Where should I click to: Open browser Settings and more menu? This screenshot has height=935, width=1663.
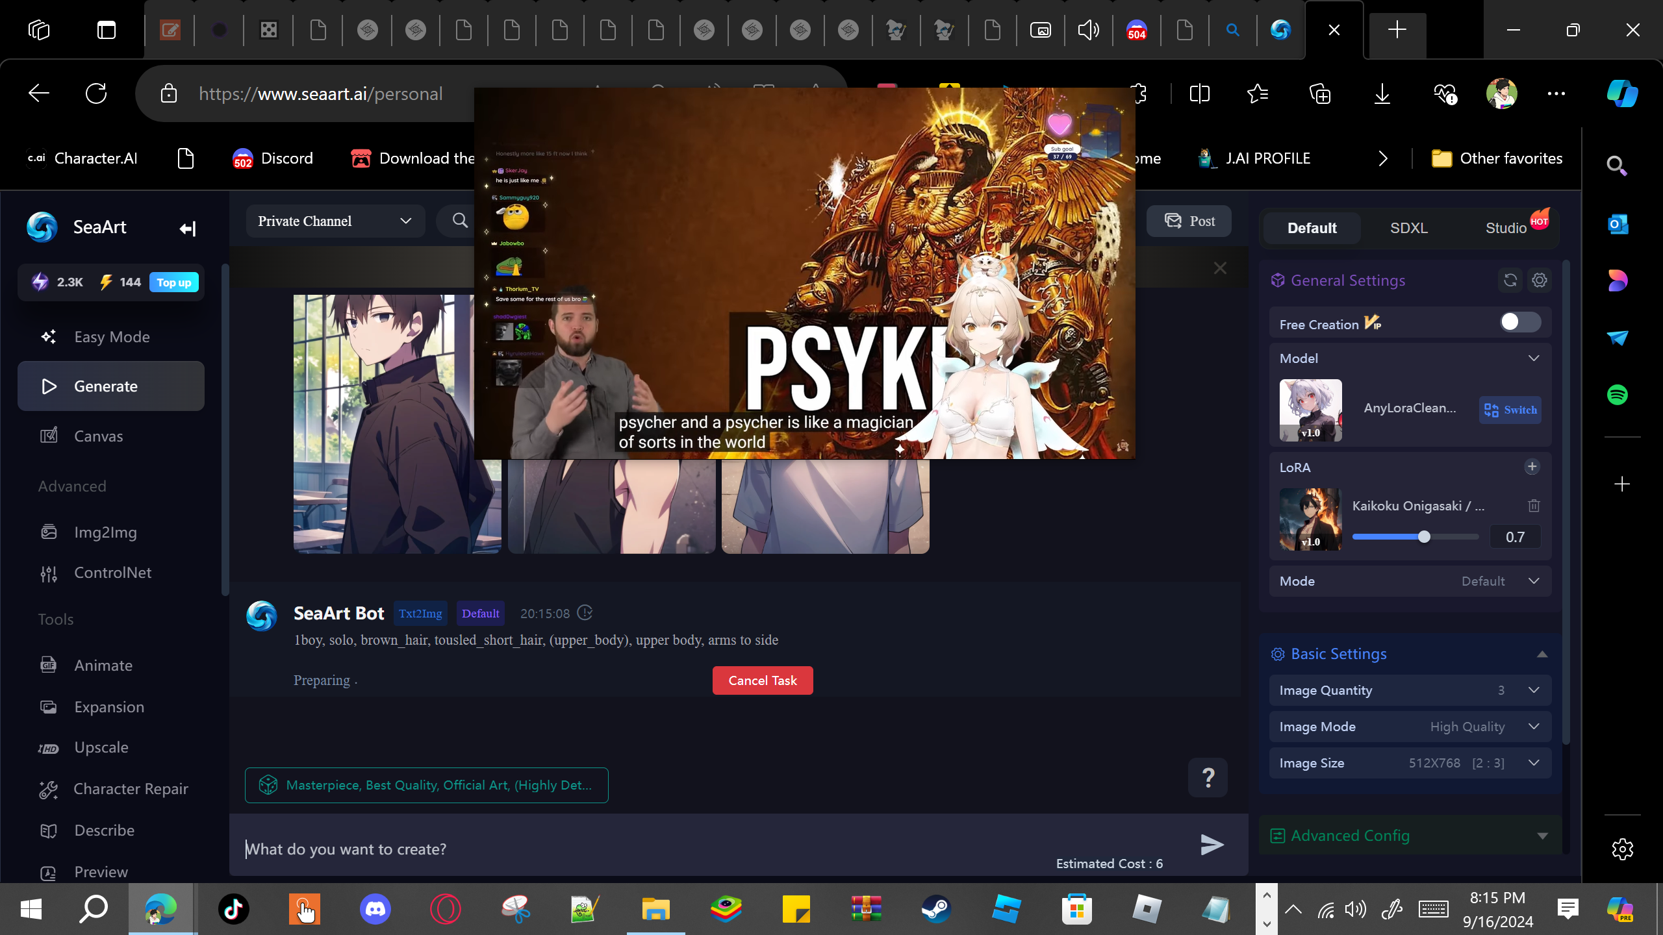tap(1556, 93)
